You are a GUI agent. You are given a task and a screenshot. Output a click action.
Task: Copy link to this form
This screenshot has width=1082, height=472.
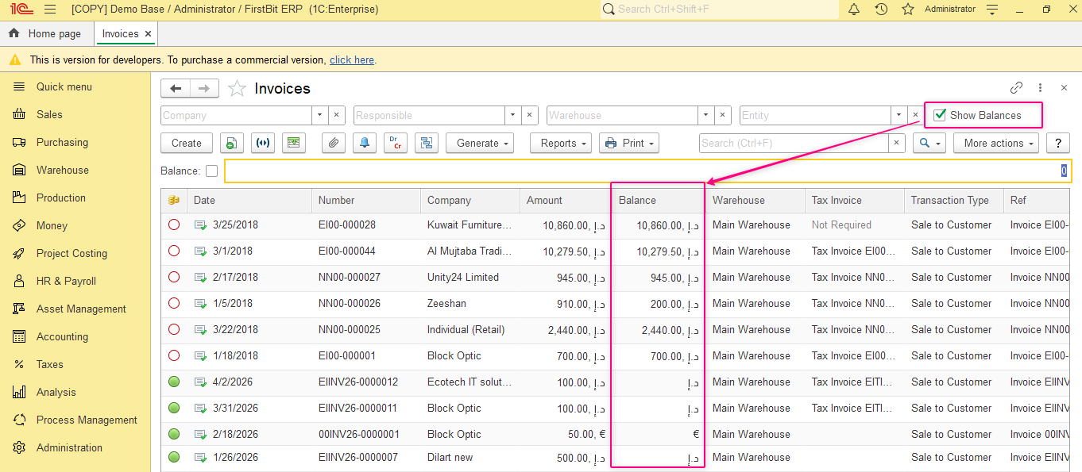coord(1016,88)
